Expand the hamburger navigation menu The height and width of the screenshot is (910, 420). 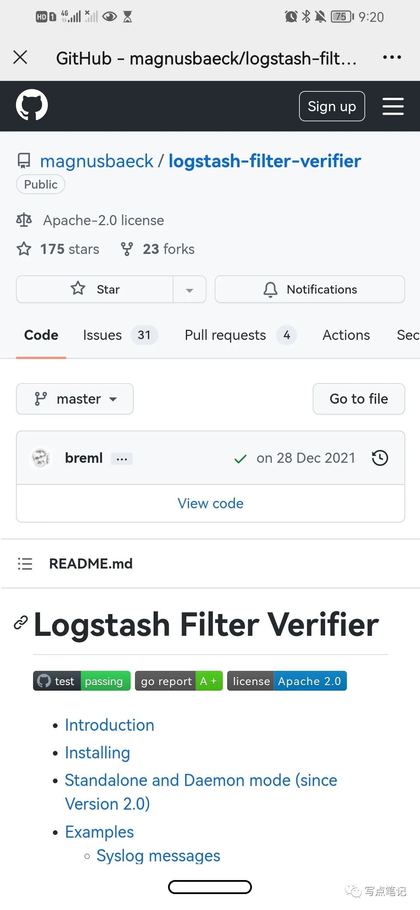coord(393,106)
